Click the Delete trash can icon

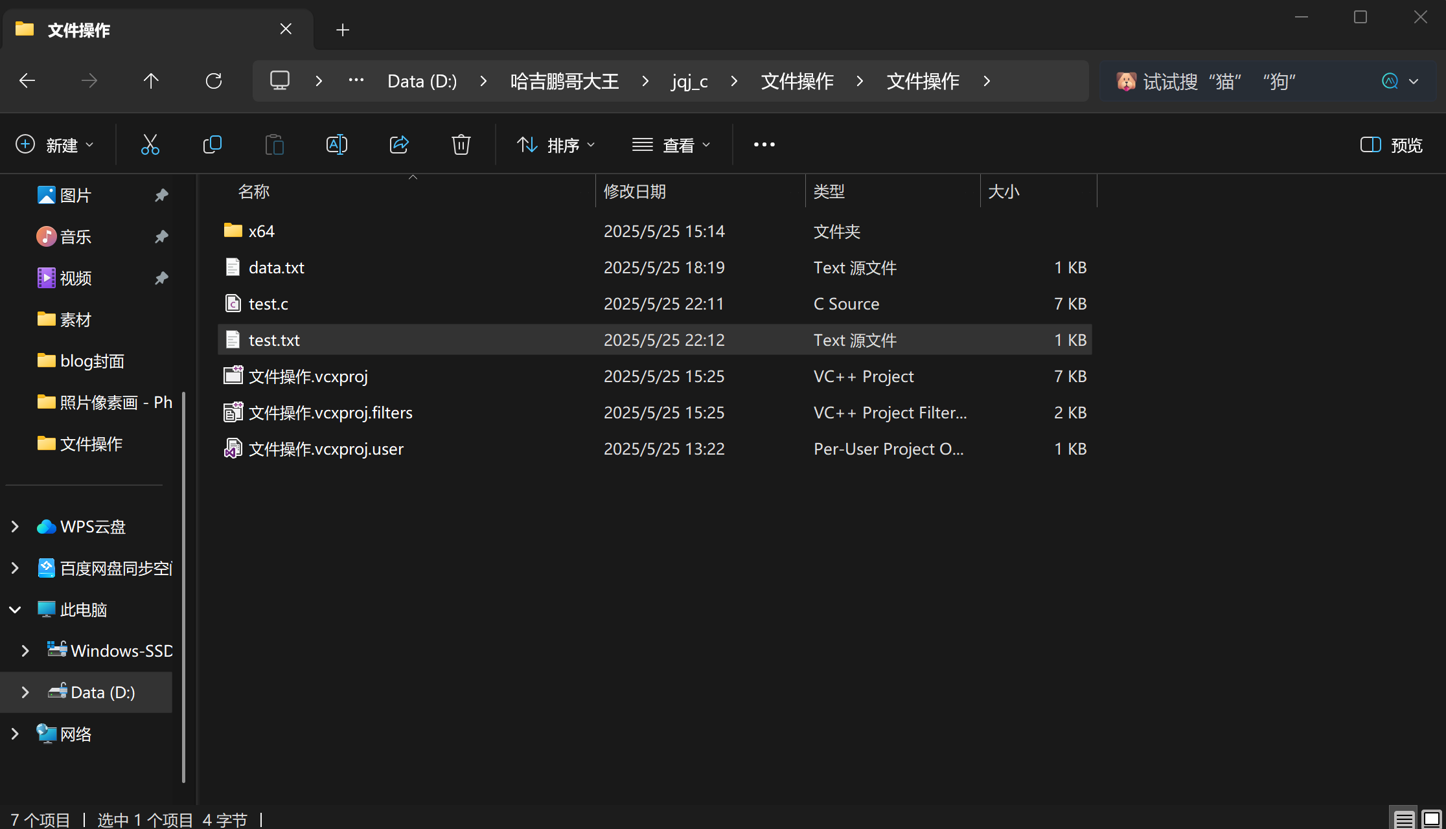[x=461, y=144]
